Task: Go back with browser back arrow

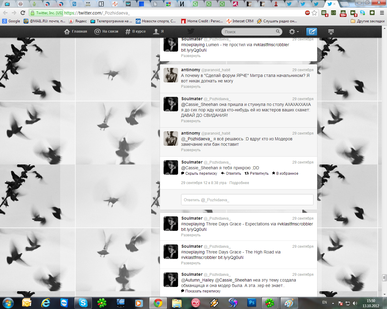Action: (5, 13)
